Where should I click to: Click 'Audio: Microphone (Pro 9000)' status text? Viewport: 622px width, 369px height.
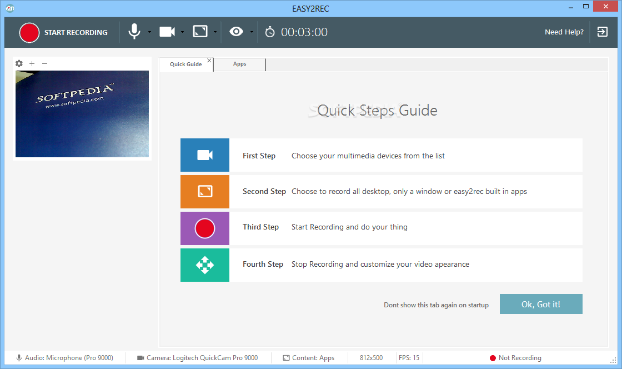[x=69, y=358]
